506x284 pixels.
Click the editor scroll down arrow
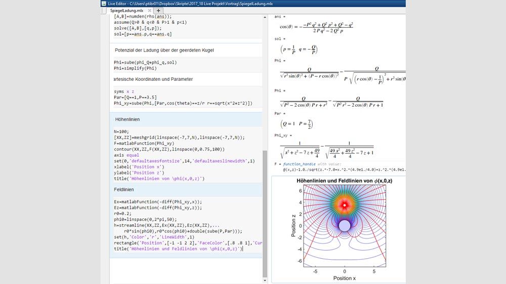pos(265,279)
